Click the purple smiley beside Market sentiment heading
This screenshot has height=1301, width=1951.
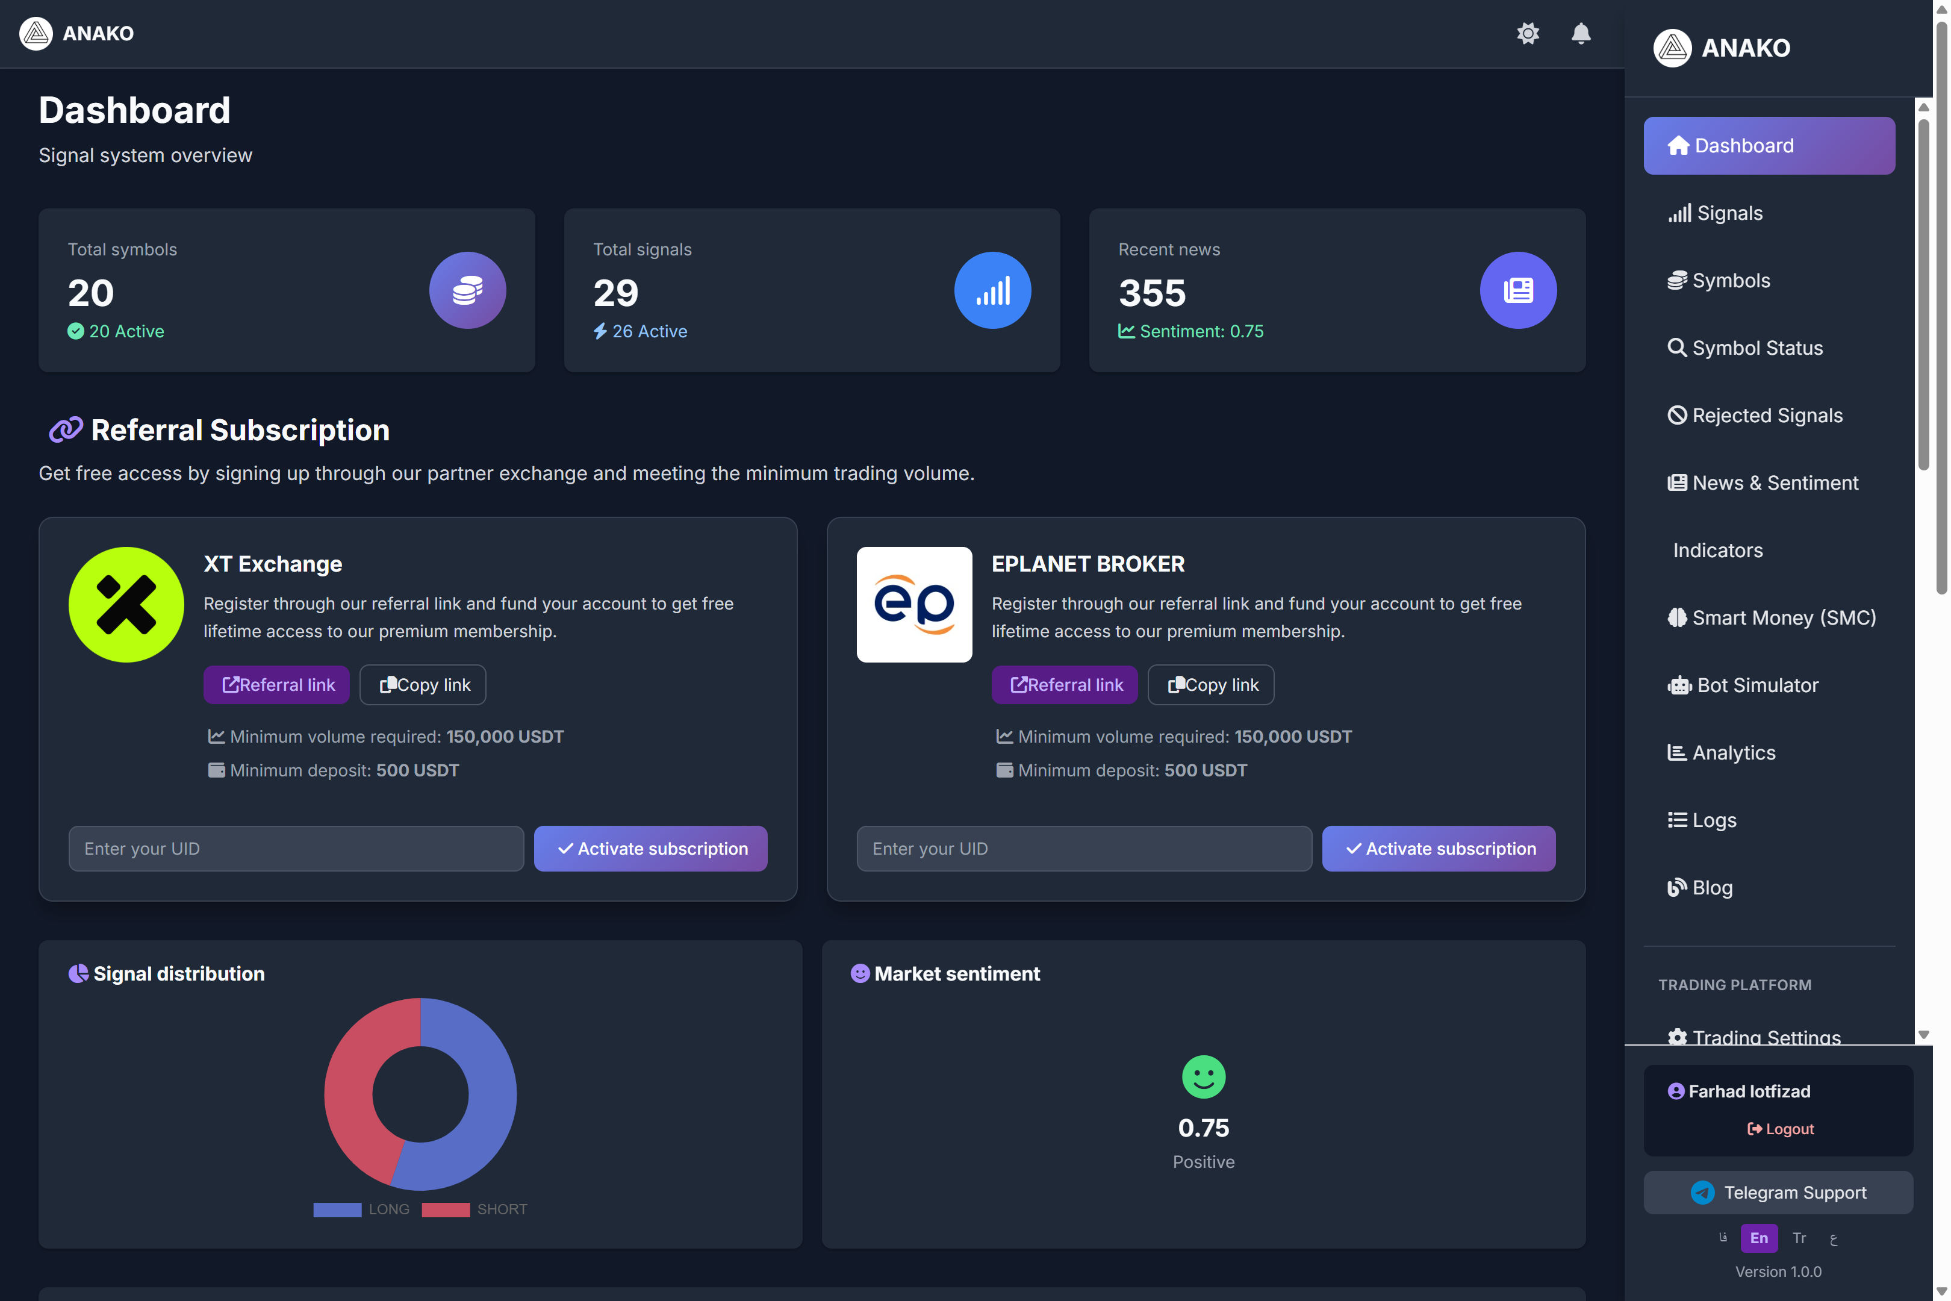tap(860, 973)
